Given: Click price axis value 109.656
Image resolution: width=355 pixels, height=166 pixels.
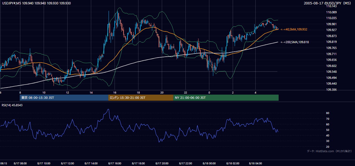Looking at the screenshot, I should pos(332,60).
